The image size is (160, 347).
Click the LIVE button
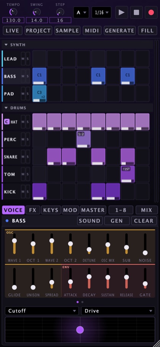[x=13, y=30]
